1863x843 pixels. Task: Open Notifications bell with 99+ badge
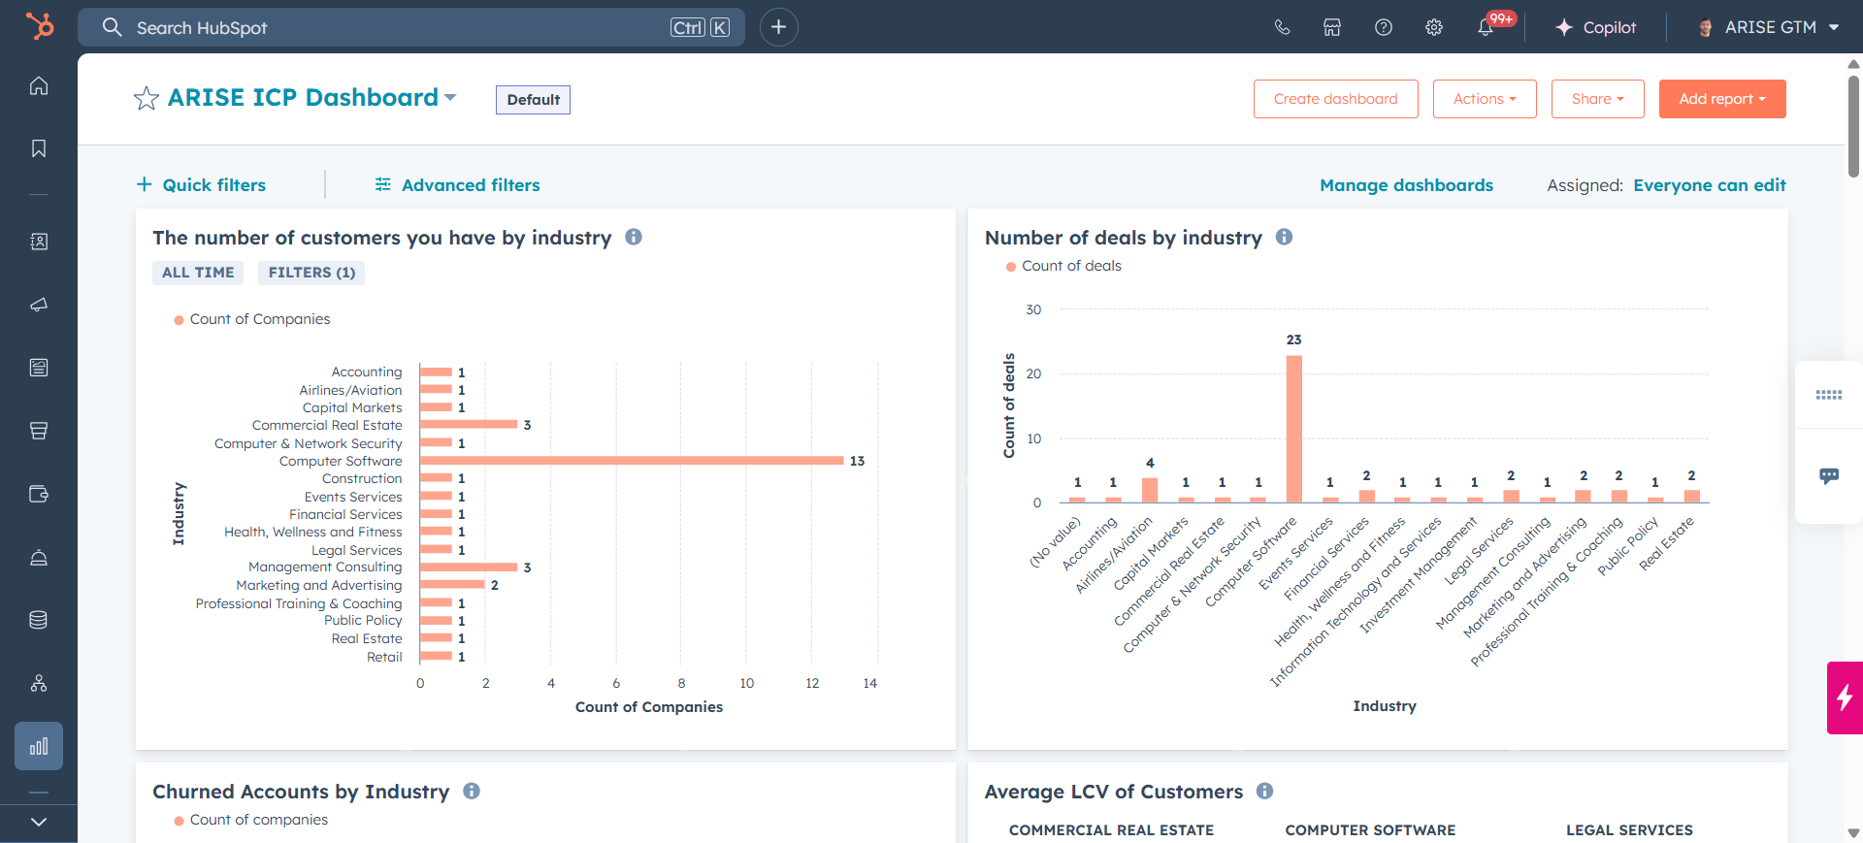click(1487, 26)
